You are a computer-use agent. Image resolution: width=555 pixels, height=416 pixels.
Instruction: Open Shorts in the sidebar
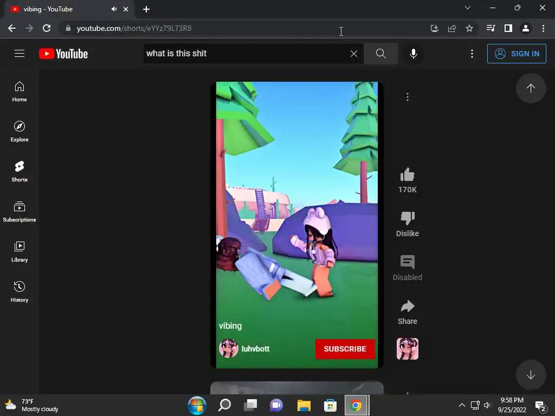pyautogui.click(x=20, y=172)
